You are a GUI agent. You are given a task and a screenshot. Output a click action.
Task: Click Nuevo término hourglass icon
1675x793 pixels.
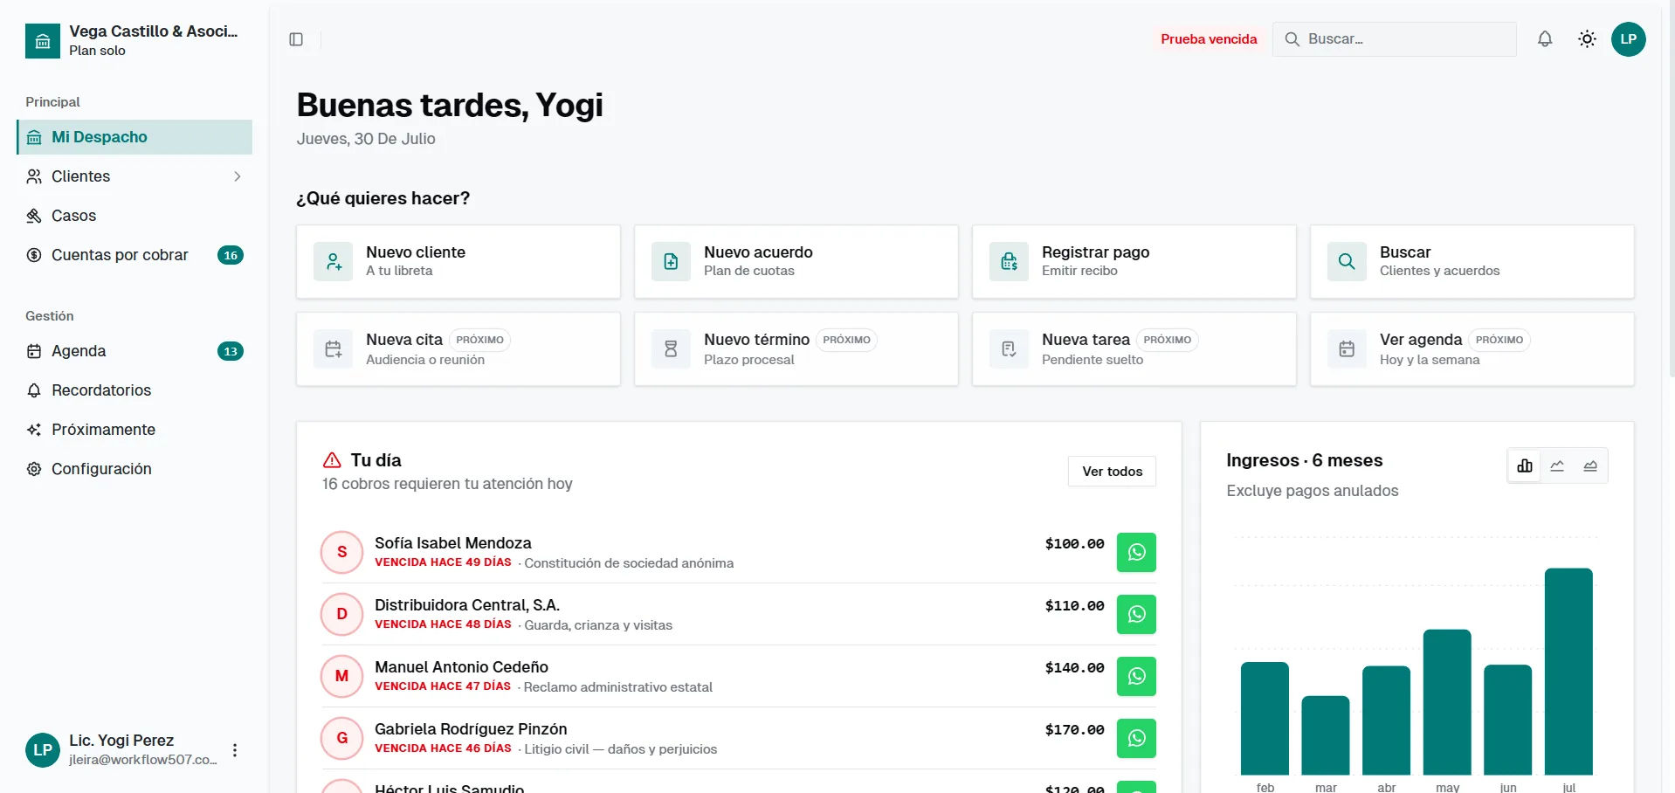[x=672, y=349]
